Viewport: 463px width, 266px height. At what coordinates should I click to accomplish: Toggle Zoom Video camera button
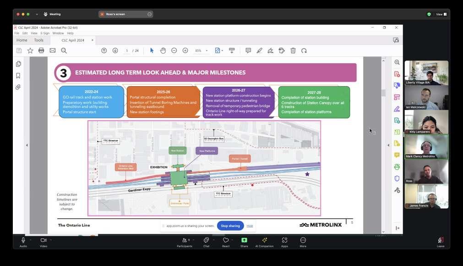click(x=44, y=242)
